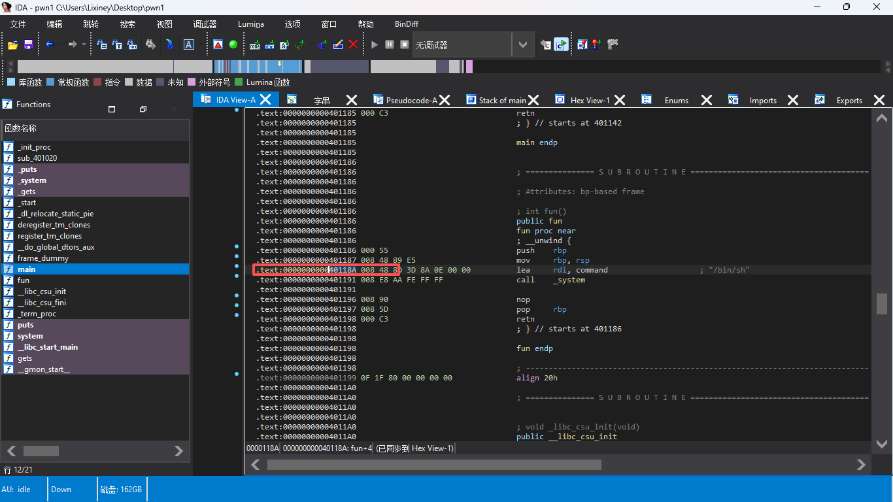Open the 调试器 menu
Screen dimensions: 893x502
pyautogui.click(x=205, y=24)
